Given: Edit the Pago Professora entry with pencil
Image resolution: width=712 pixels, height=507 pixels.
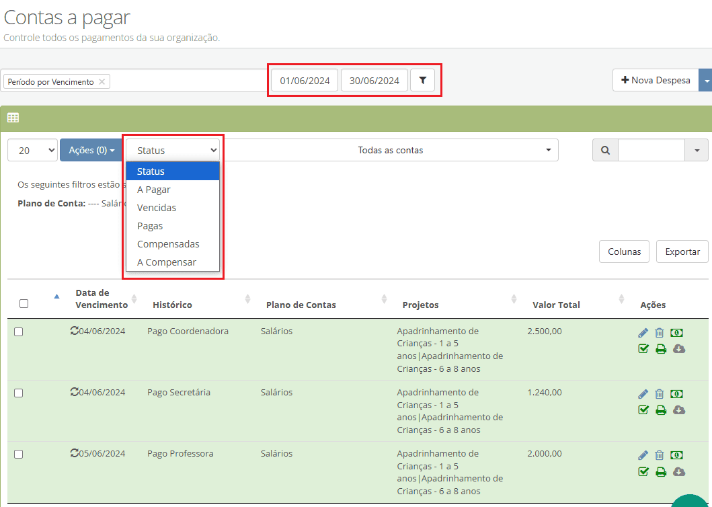Looking at the screenshot, I should pyautogui.click(x=643, y=455).
